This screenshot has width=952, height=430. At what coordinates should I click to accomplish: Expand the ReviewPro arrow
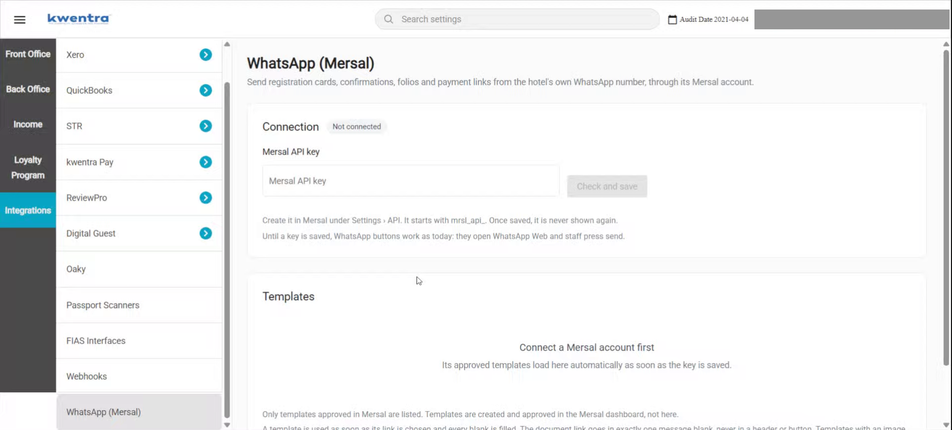pos(205,198)
